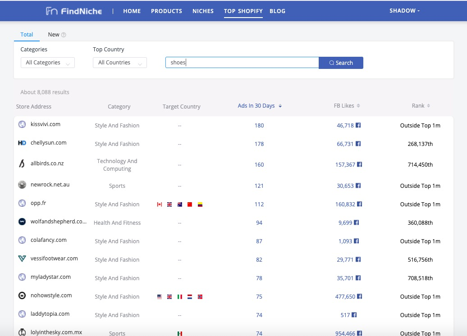
Task: Click the myladystar.com globe favicon
Action: (x=22, y=277)
